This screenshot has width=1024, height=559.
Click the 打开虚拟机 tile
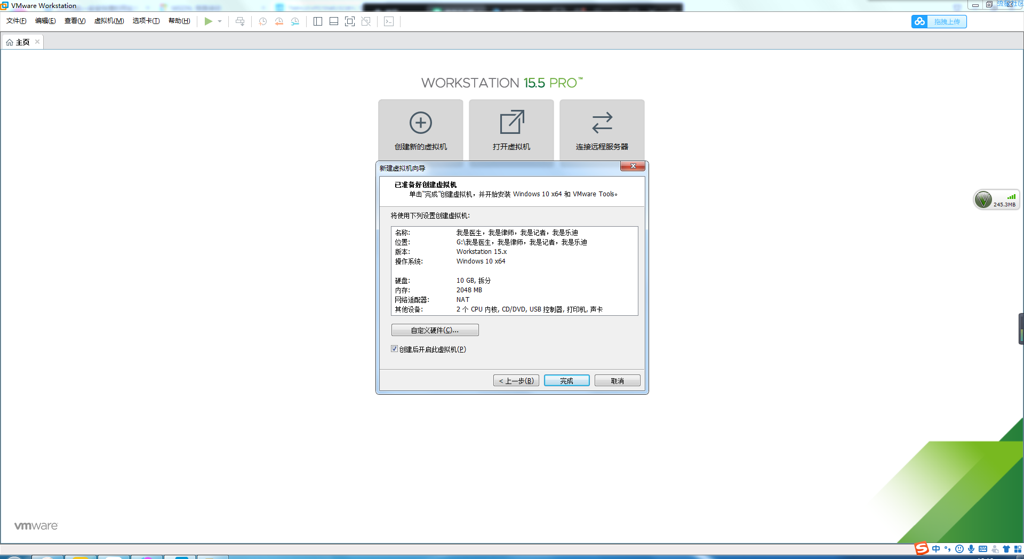(511, 130)
